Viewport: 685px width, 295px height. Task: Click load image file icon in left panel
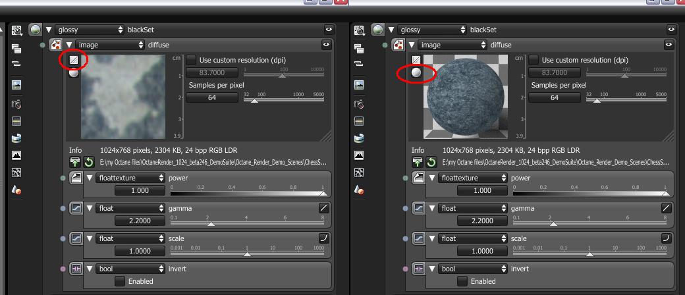point(75,163)
